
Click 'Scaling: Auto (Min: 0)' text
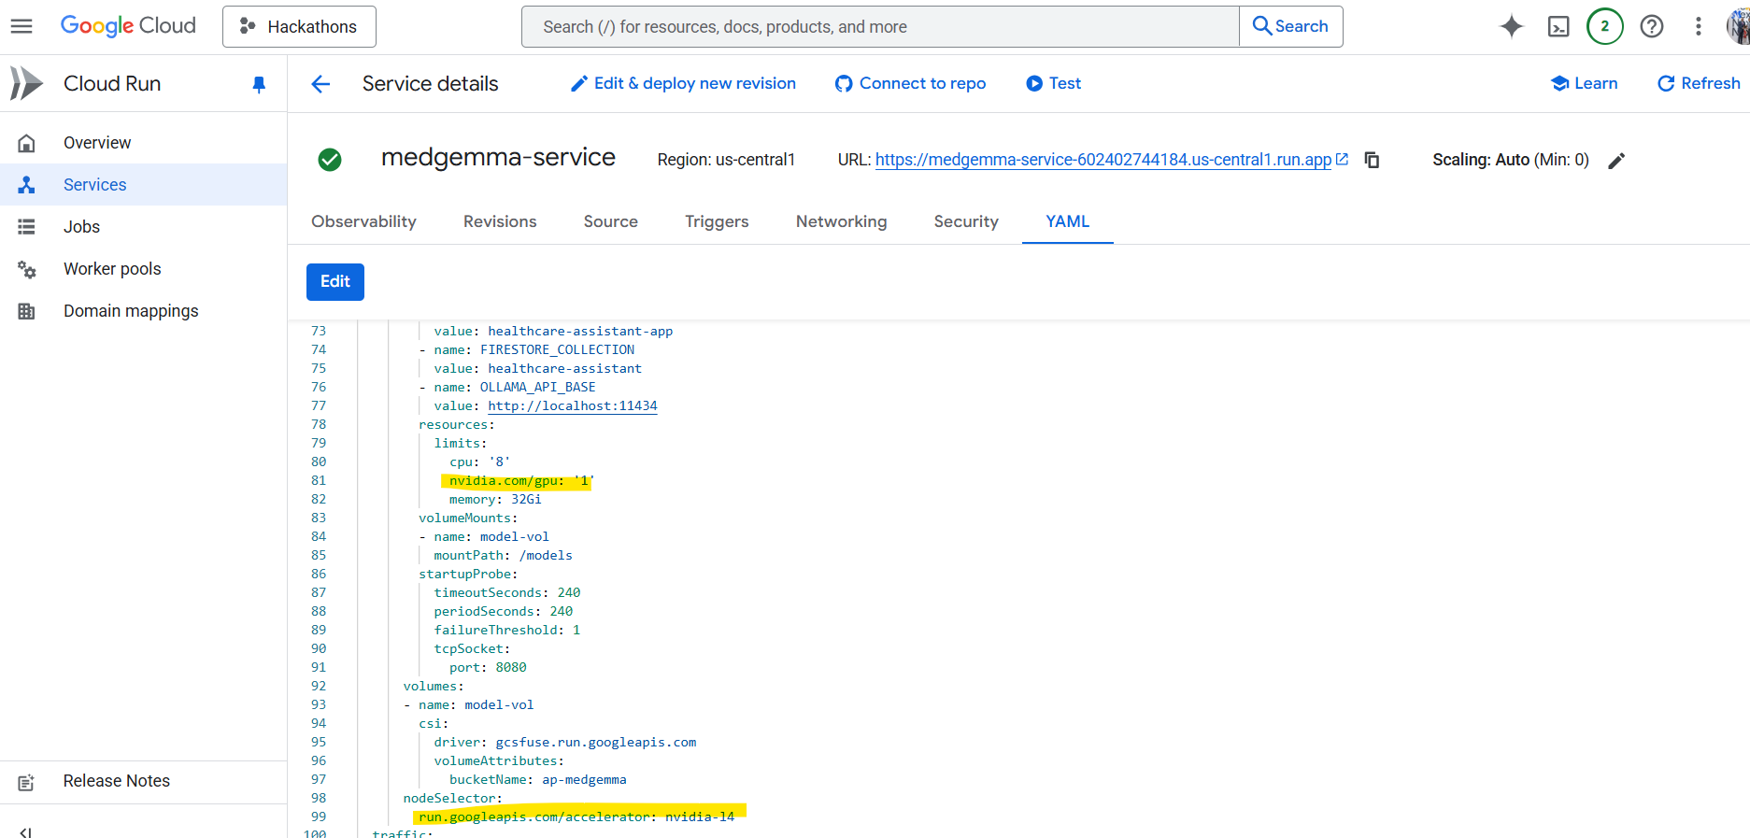[x=1511, y=160]
